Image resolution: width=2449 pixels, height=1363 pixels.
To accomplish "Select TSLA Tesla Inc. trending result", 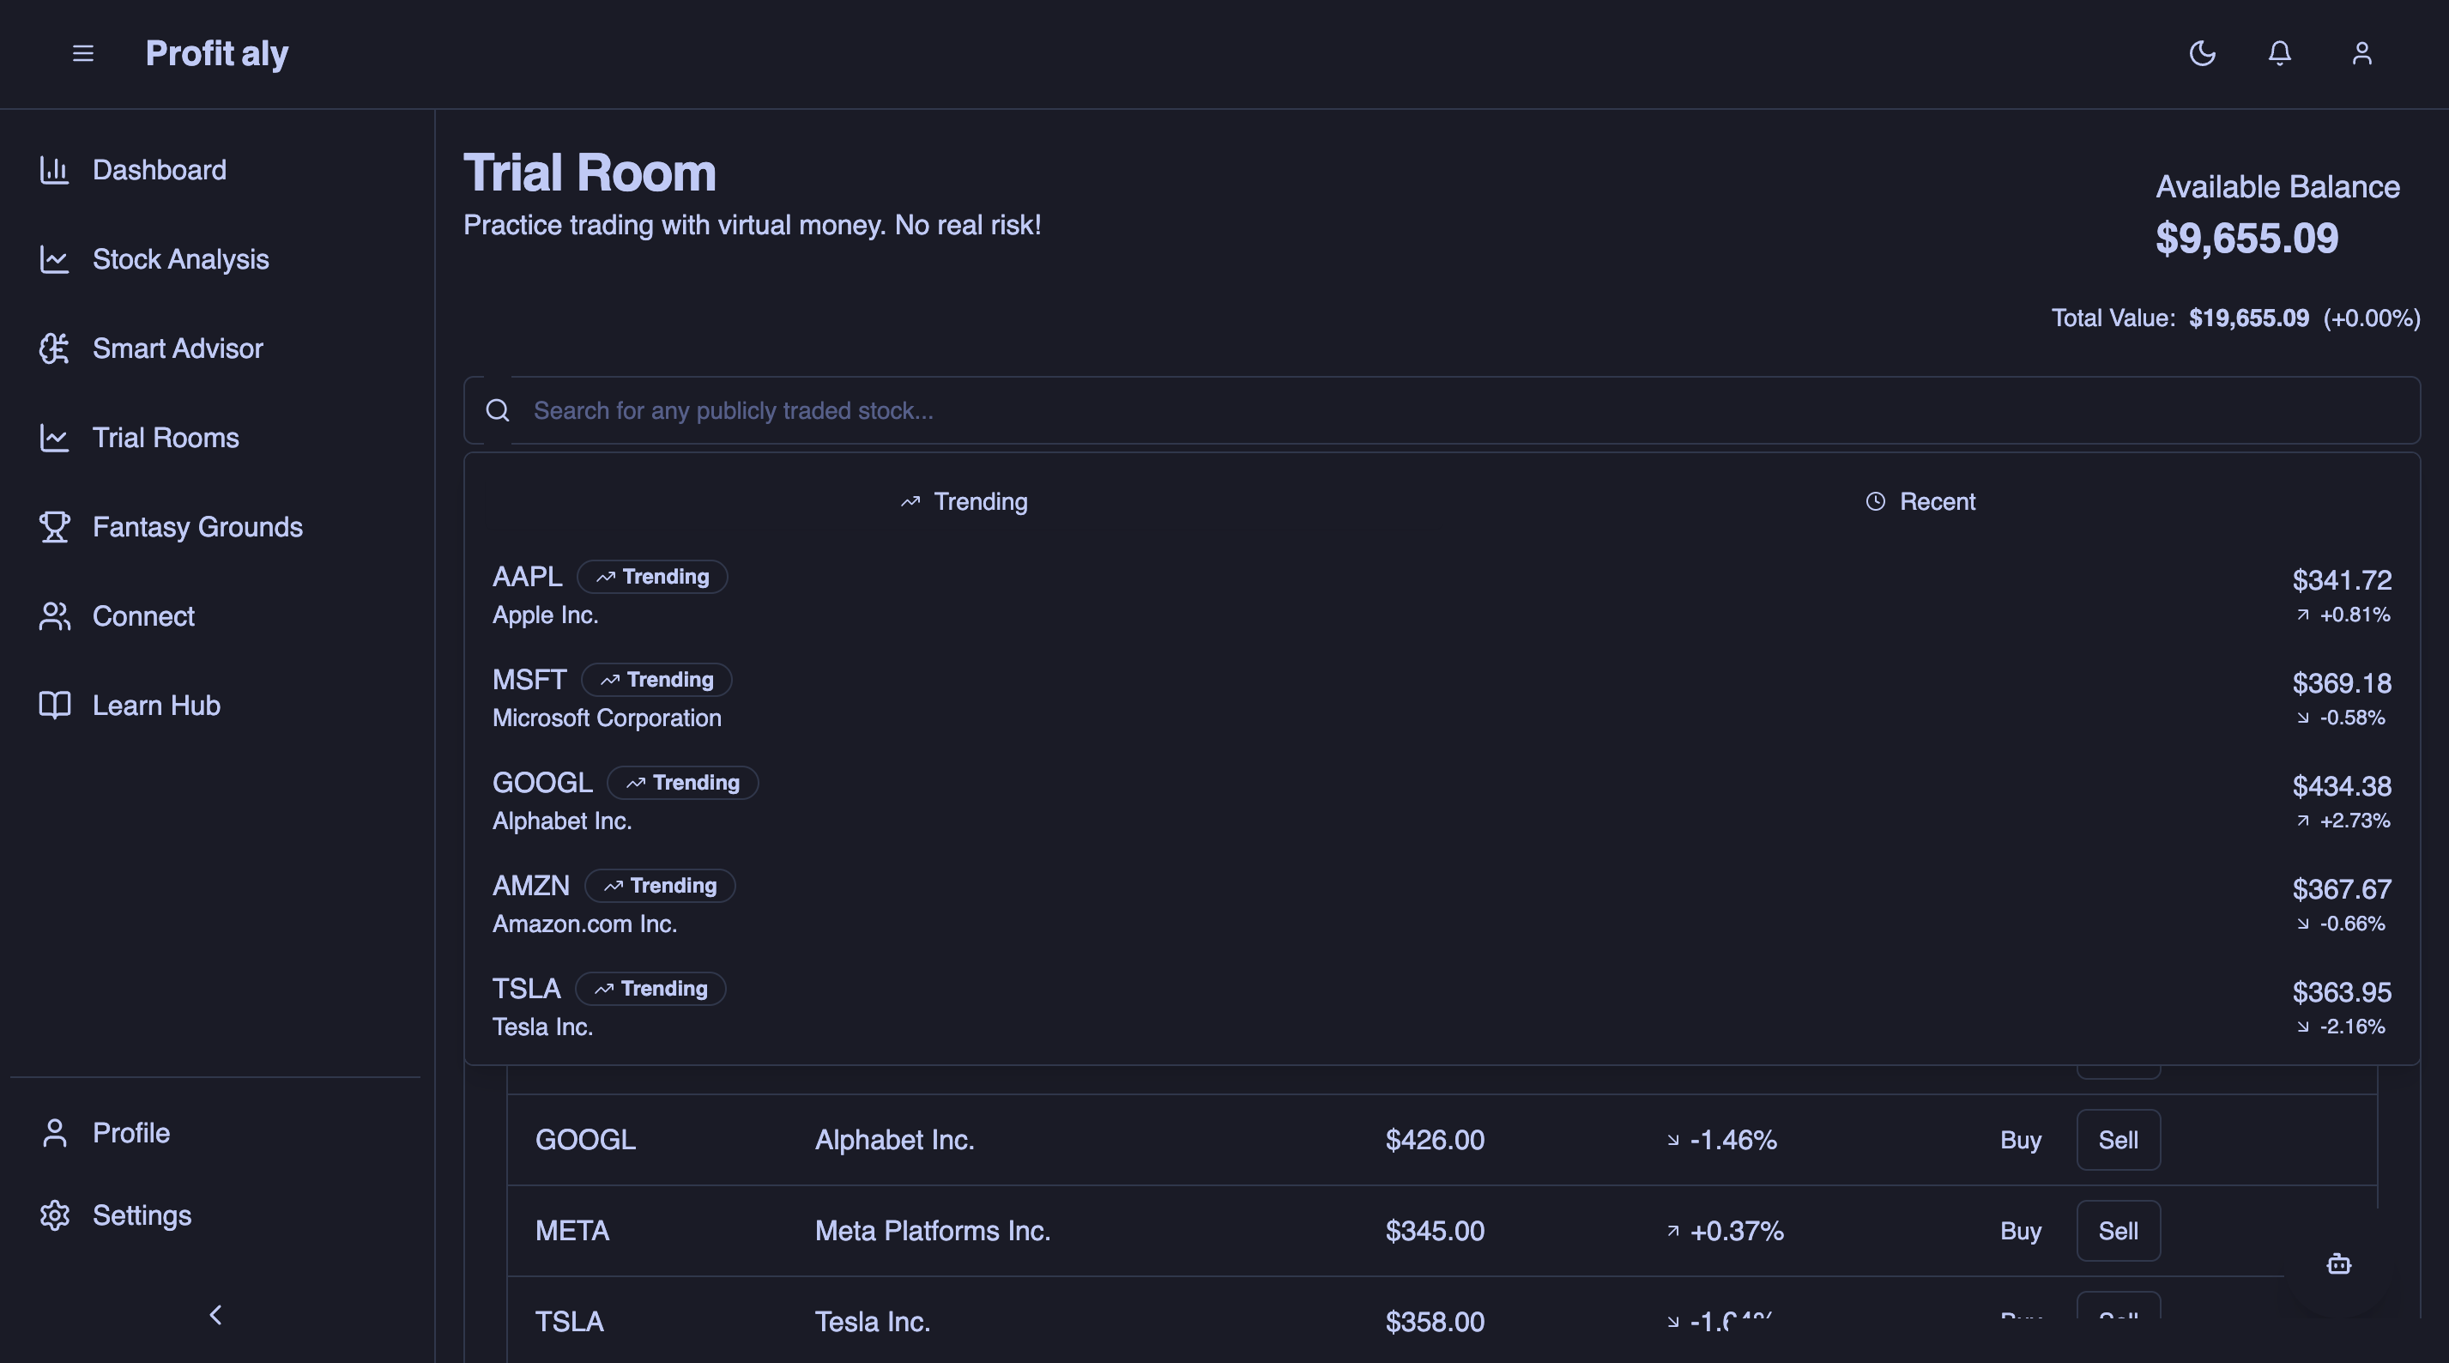I will [1442, 1008].
